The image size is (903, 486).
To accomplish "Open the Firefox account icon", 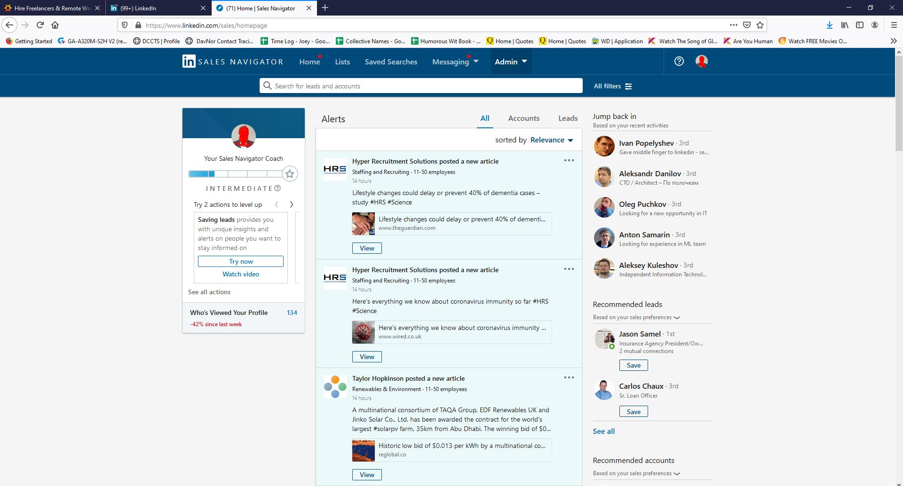I will click(875, 25).
